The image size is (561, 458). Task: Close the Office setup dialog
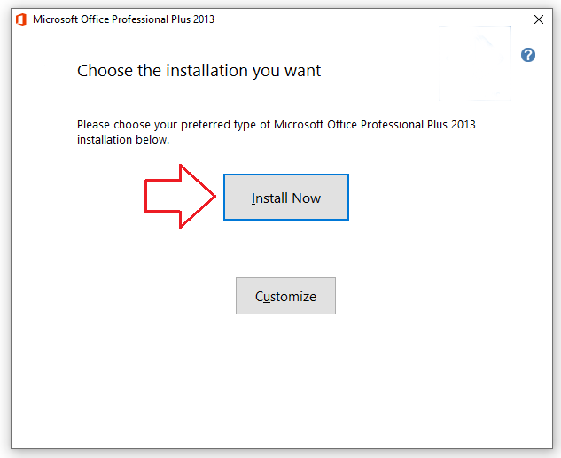click(x=539, y=19)
